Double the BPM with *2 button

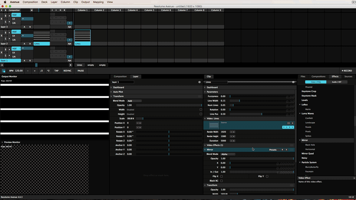pyautogui.click(x=48, y=71)
